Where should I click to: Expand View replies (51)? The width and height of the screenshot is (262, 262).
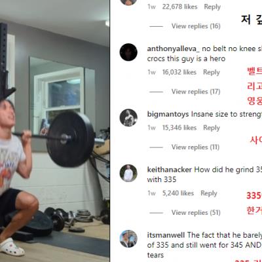[x=196, y=213]
